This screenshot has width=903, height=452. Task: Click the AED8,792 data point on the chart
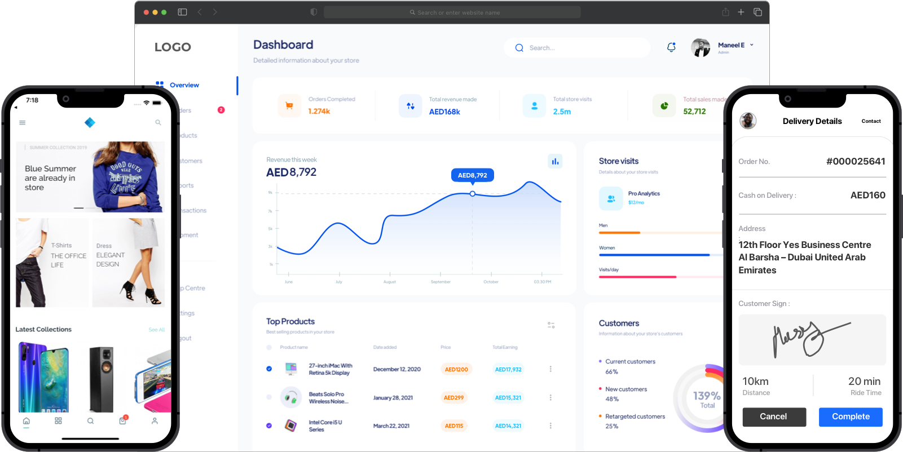click(473, 193)
